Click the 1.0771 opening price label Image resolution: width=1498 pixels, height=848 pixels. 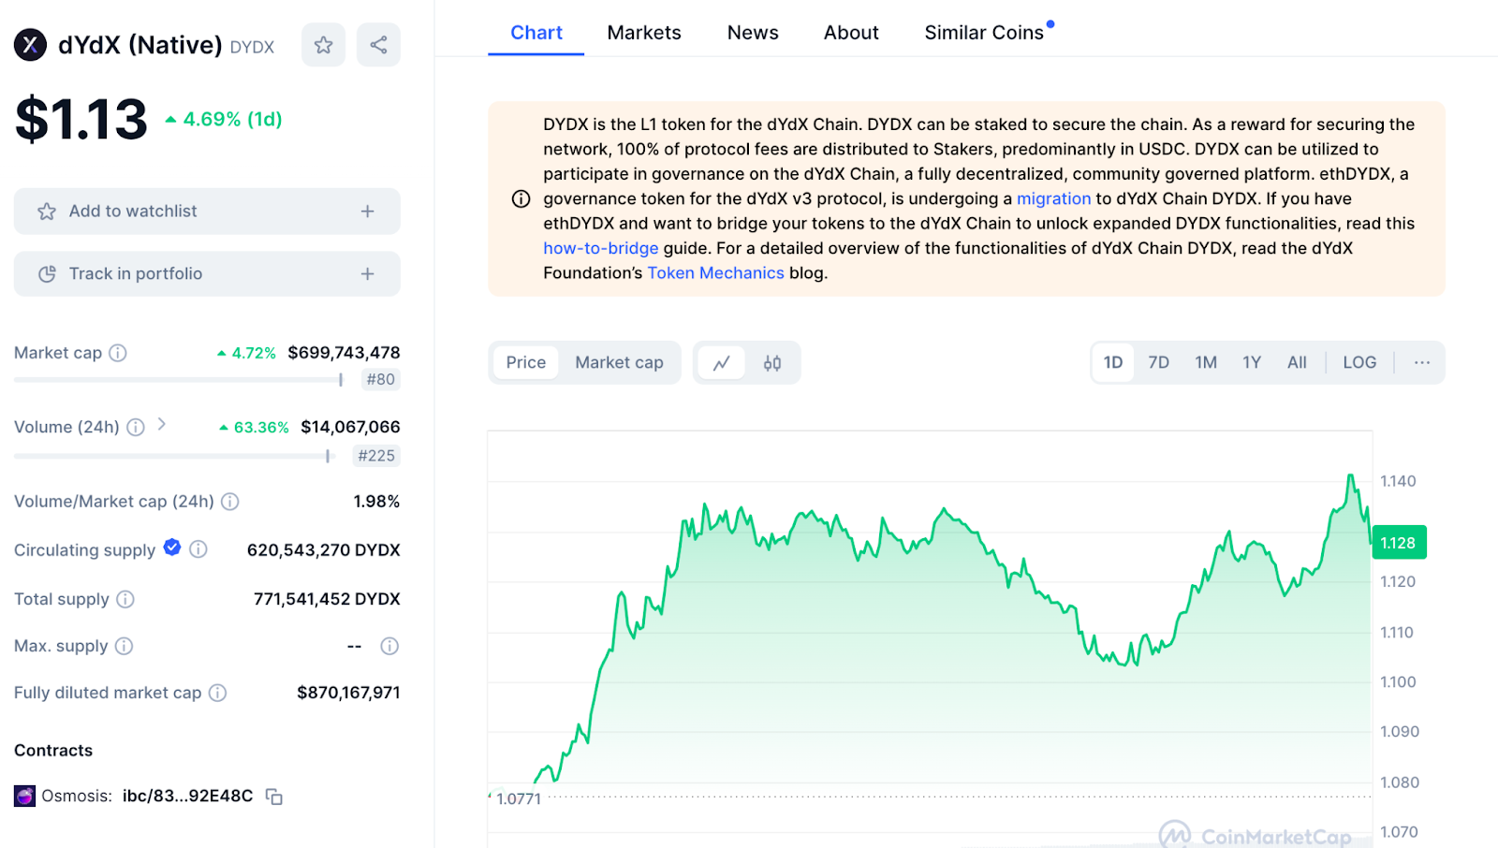tap(519, 798)
